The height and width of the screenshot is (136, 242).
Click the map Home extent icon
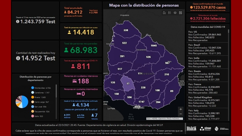(x=164, y=13)
